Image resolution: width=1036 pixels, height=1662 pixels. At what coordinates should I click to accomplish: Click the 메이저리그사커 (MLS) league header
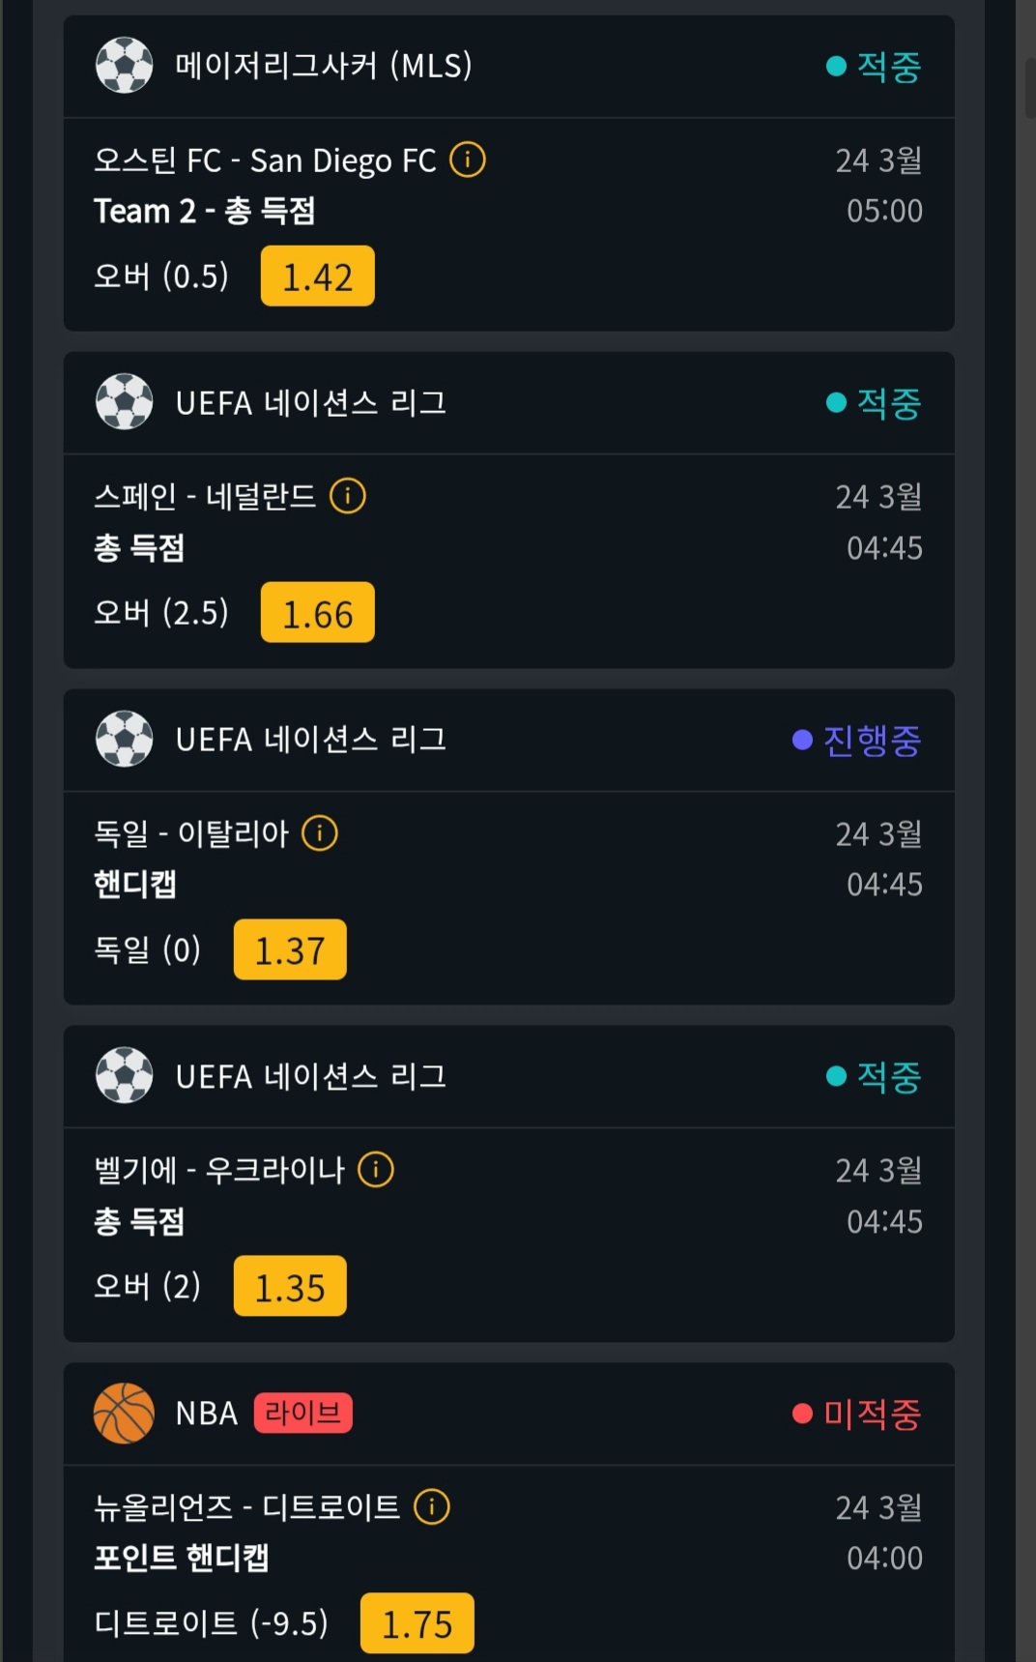tap(323, 66)
